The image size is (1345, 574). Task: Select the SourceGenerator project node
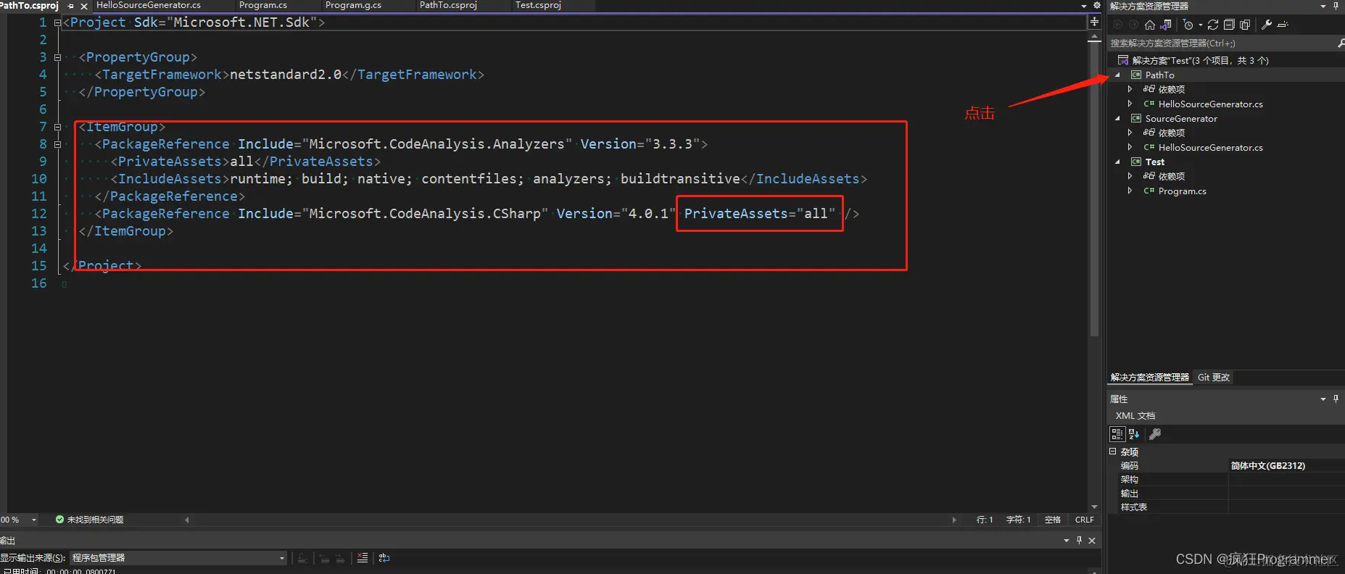tap(1181, 118)
